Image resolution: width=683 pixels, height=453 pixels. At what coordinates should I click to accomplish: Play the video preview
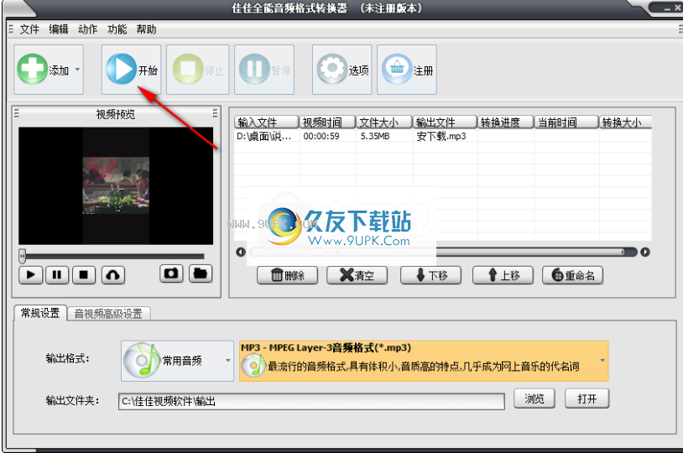(31, 275)
